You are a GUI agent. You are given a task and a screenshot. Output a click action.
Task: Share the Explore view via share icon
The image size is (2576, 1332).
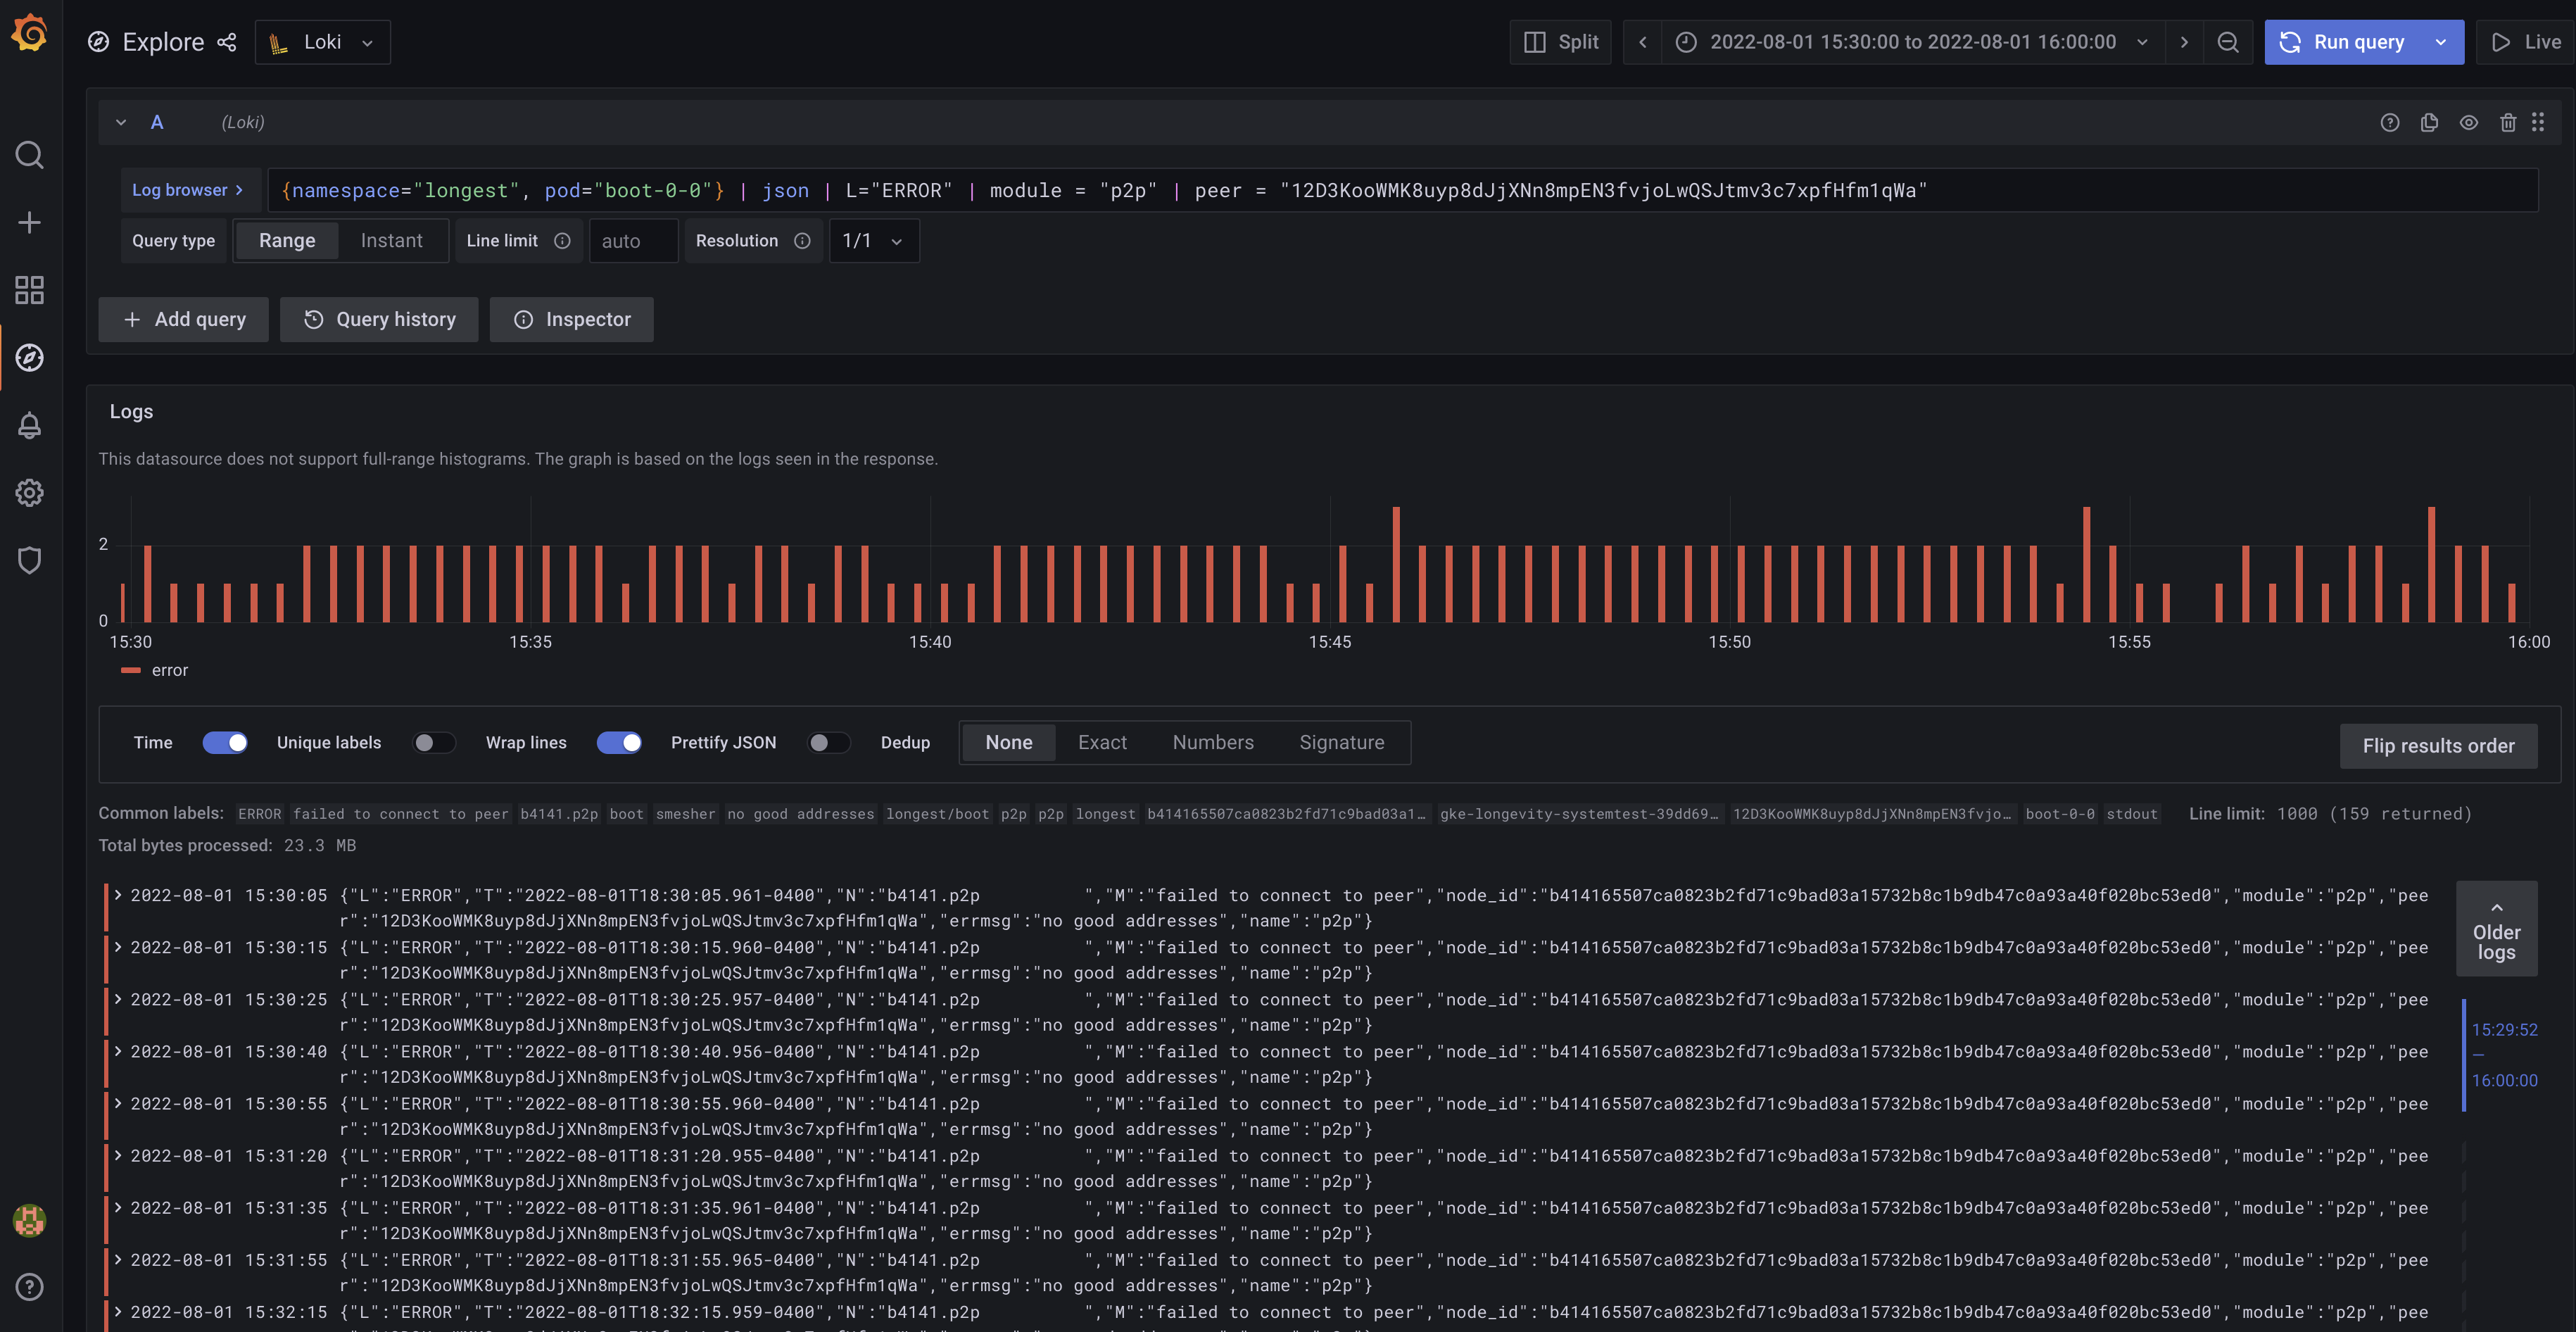click(227, 42)
